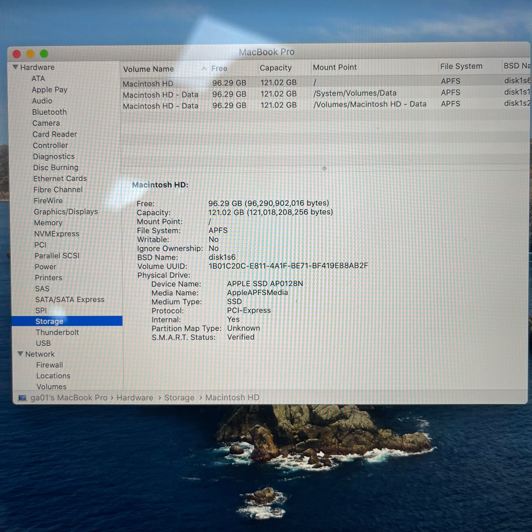532x532 pixels.
Task: Click the APPLE SSD AP0128N device name
Action: pyautogui.click(x=265, y=283)
